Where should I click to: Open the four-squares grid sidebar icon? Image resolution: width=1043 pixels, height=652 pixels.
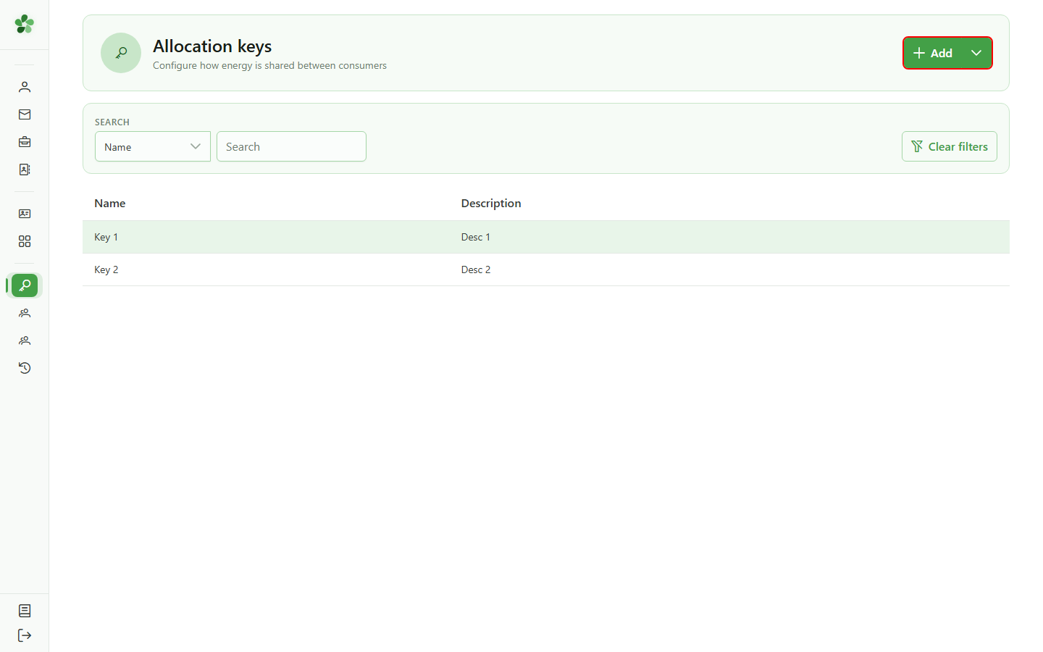coord(25,241)
